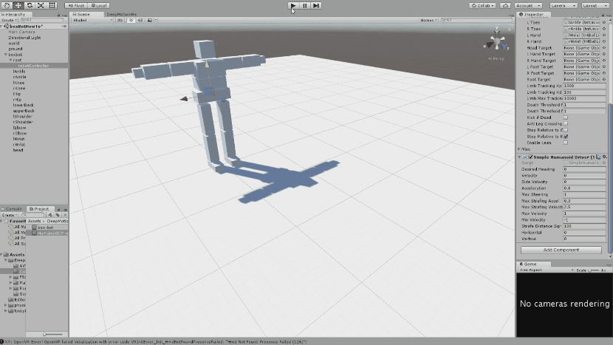
Task: Start Play mode with the Play button
Action: (x=292, y=5)
